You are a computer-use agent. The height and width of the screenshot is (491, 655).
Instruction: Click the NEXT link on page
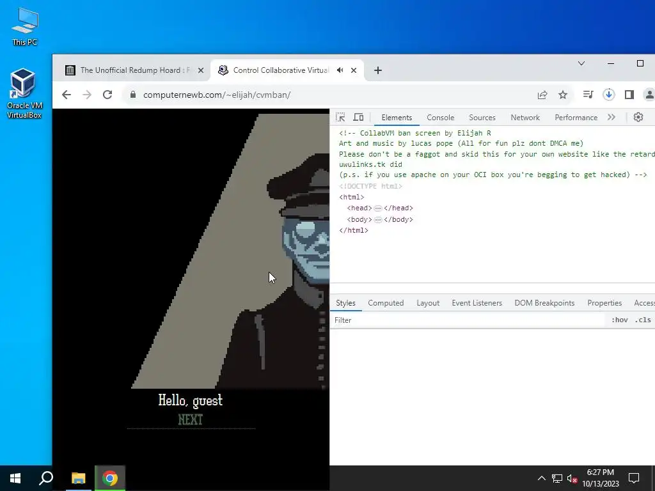click(191, 419)
